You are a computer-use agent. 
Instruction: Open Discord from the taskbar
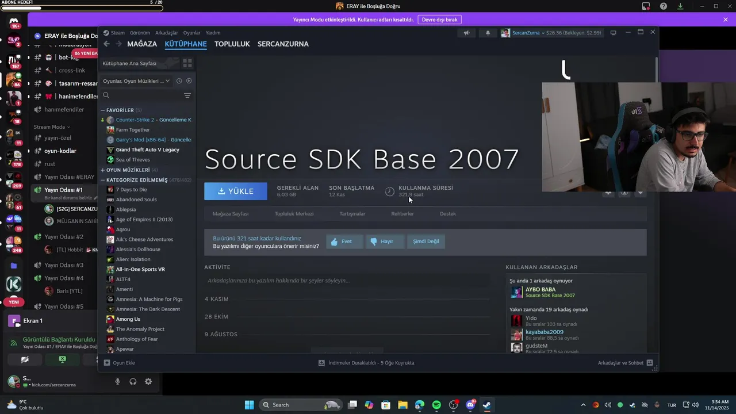coord(470,405)
